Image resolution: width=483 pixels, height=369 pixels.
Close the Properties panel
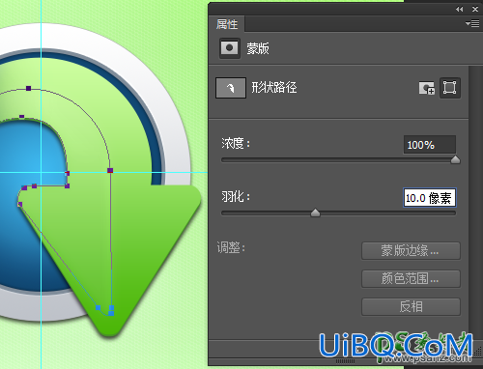point(475,10)
